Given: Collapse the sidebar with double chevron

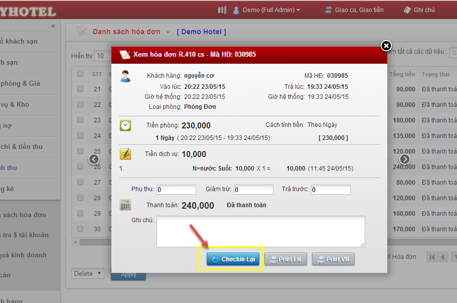Looking at the screenshot, I should click(x=53, y=26).
